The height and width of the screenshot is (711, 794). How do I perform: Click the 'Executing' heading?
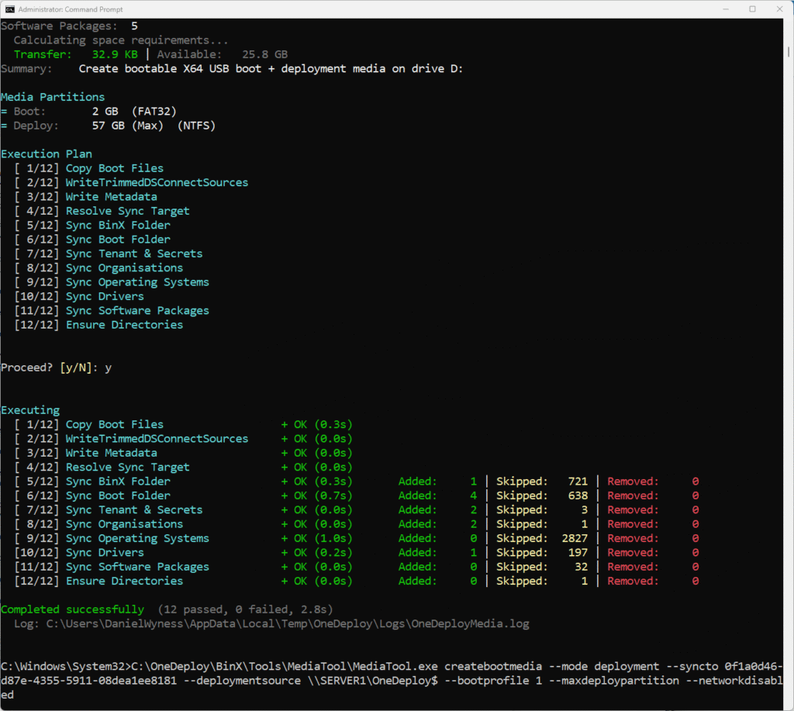click(x=30, y=410)
